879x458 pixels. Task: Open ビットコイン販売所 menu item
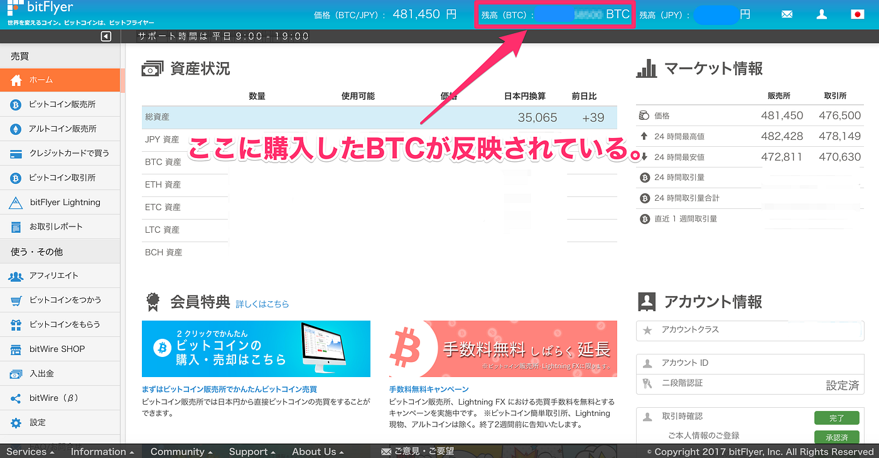(60, 104)
